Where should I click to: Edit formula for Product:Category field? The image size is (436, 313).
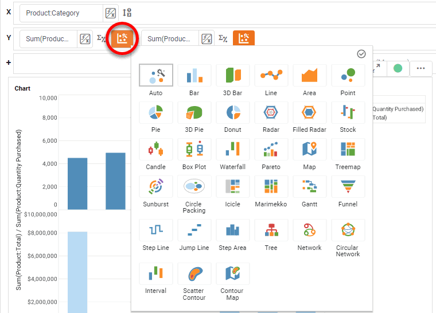point(109,13)
